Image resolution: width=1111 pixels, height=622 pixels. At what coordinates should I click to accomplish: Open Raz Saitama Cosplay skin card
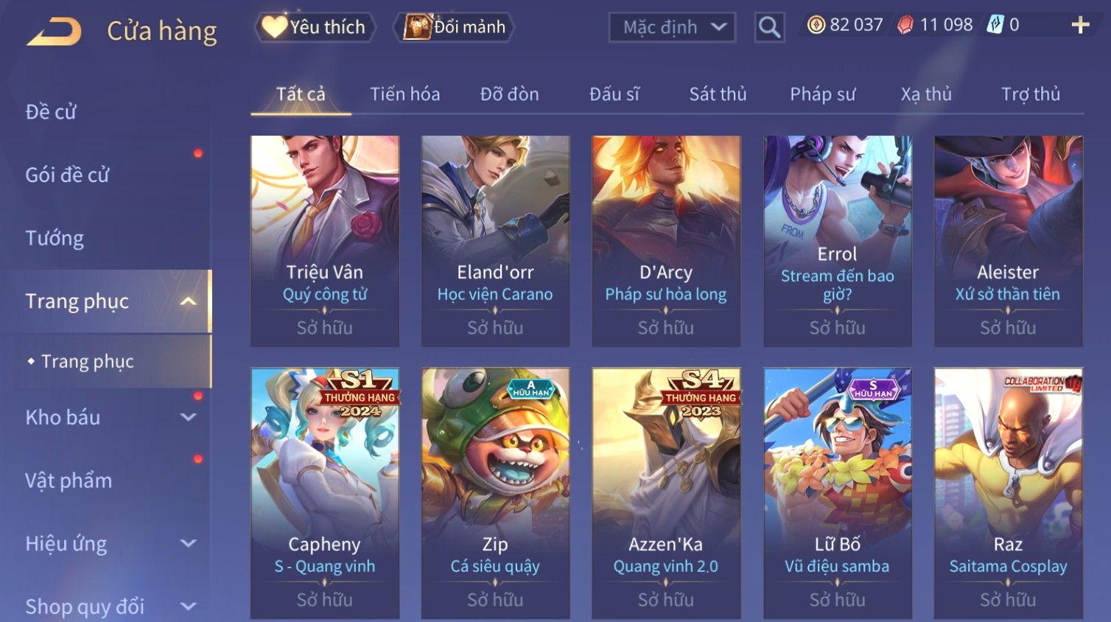pos(1008,492)
